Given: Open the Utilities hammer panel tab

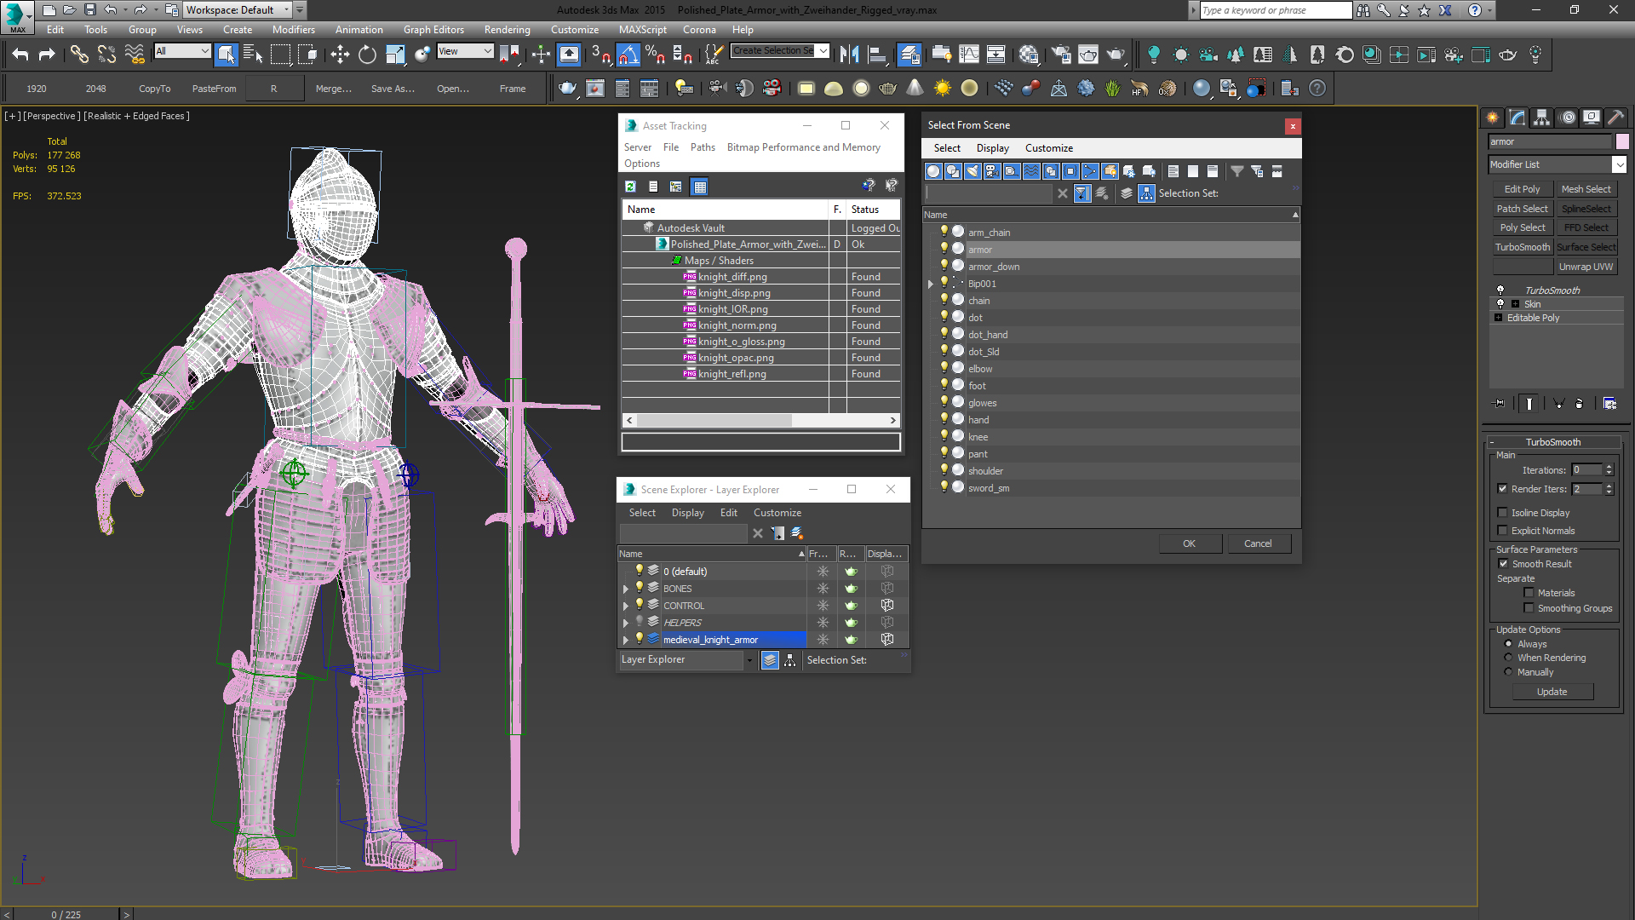Looking at the screenshot, I should point(1615,118).
